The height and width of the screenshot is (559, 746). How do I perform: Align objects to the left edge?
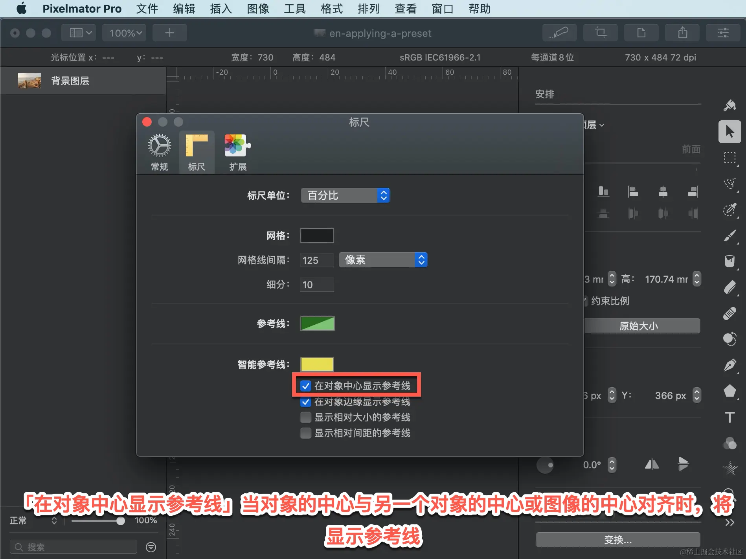[x=633, y=192]
